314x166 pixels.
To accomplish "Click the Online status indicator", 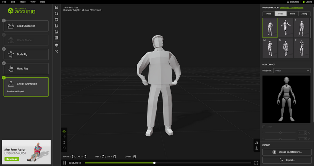I will [307, 2].
